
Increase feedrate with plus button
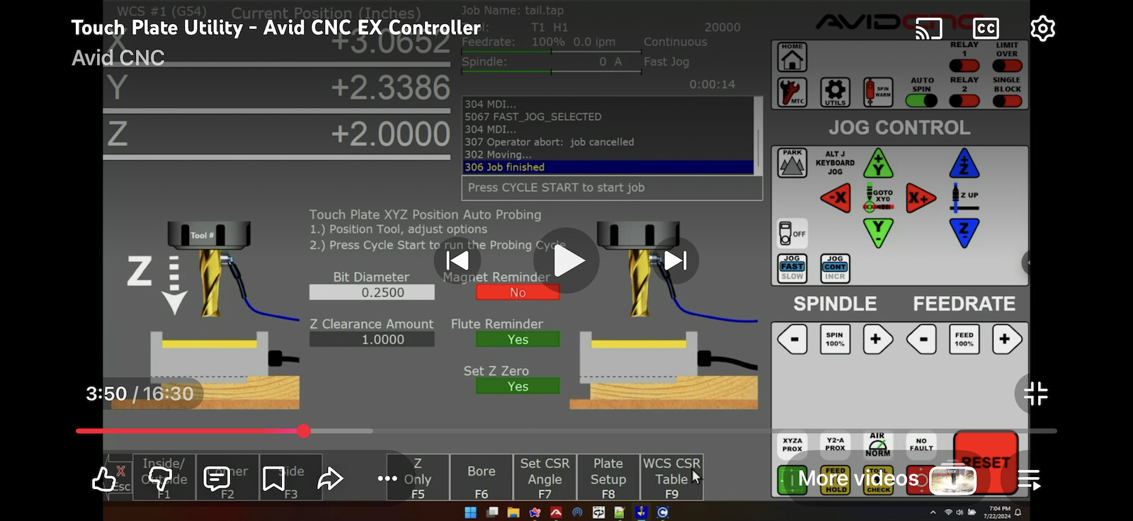click(1007, 339)
